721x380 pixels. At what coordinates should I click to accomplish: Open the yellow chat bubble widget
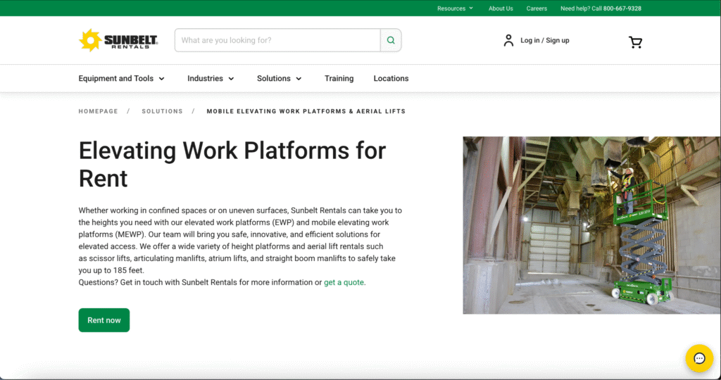coord(699,358)
